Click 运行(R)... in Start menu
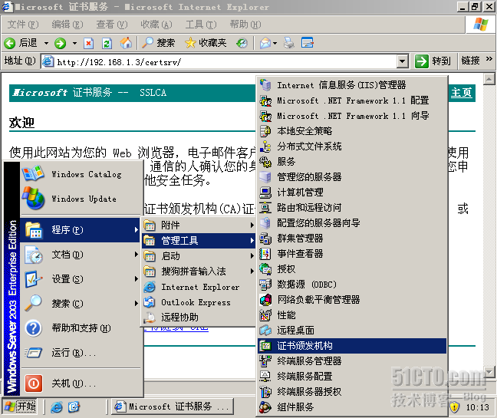The image size is (497, 418). [x=81, y=352]
